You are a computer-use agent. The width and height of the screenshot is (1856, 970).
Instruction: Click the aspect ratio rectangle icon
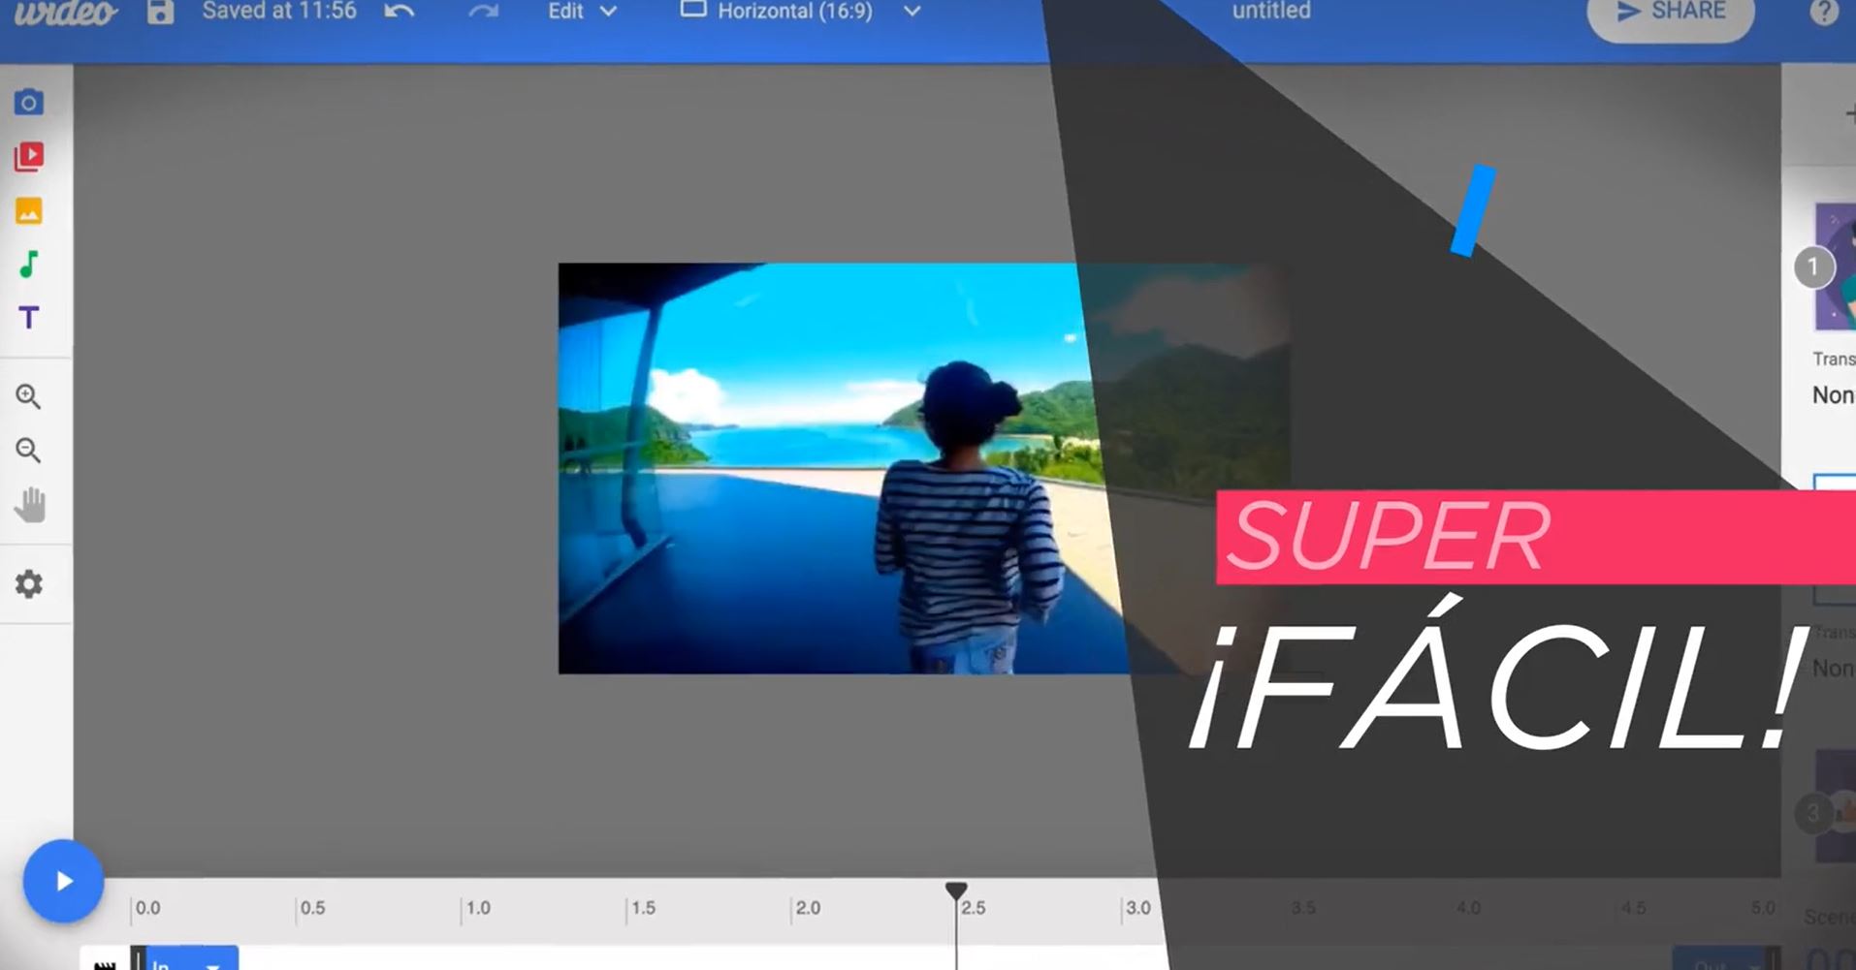(x=692, y=10)
